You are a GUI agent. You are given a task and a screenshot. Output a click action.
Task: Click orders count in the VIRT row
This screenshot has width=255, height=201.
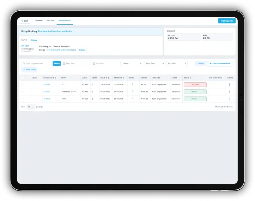(132, 99)
